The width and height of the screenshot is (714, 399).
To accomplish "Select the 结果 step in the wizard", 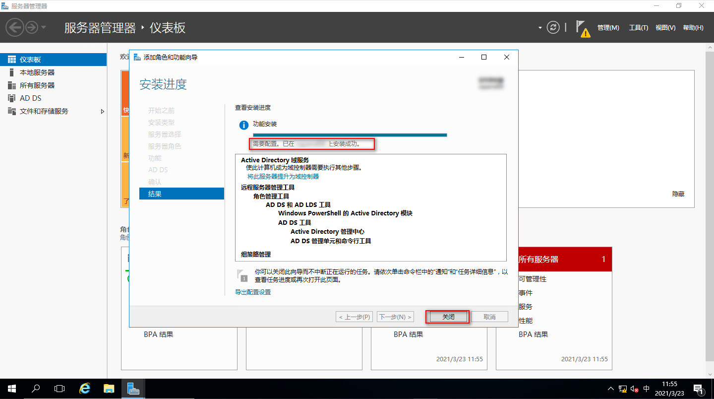I will click(x=181, y=194).
